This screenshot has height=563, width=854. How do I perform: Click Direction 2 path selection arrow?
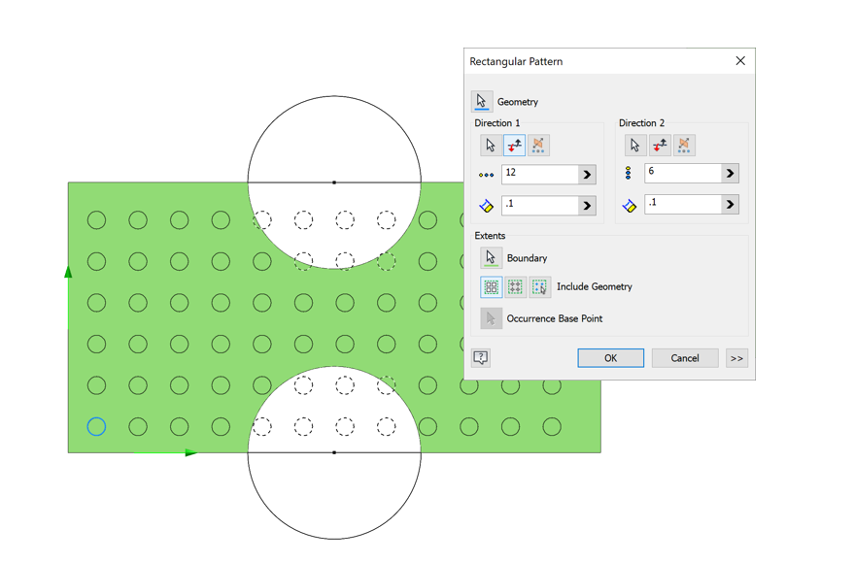click(635, 146)
